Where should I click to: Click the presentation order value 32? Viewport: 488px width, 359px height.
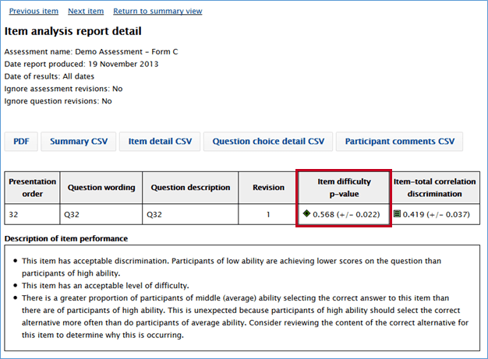pos(13,215)
